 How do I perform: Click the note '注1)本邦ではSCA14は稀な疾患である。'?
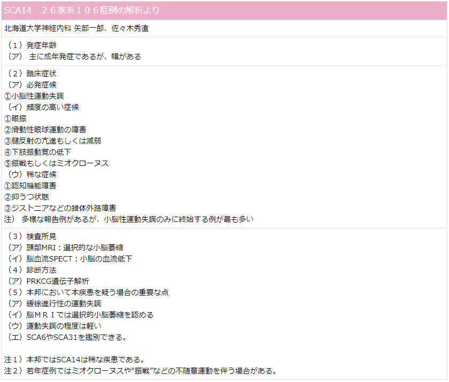coord(75,360)
